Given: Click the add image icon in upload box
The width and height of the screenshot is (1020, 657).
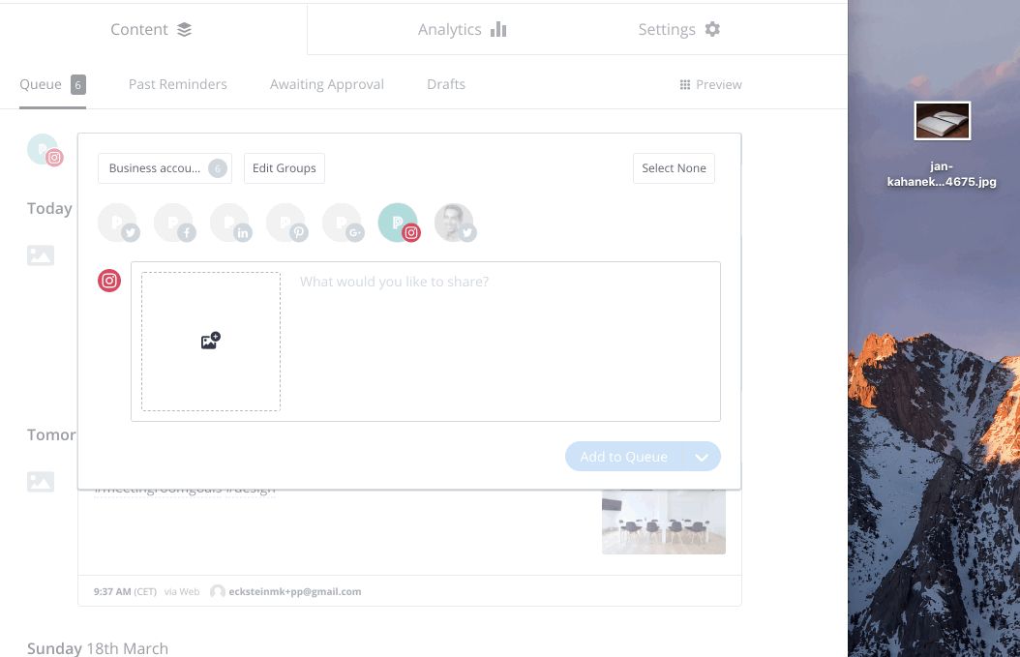Looking at the screenshot, I should click(x=210, y=341).
